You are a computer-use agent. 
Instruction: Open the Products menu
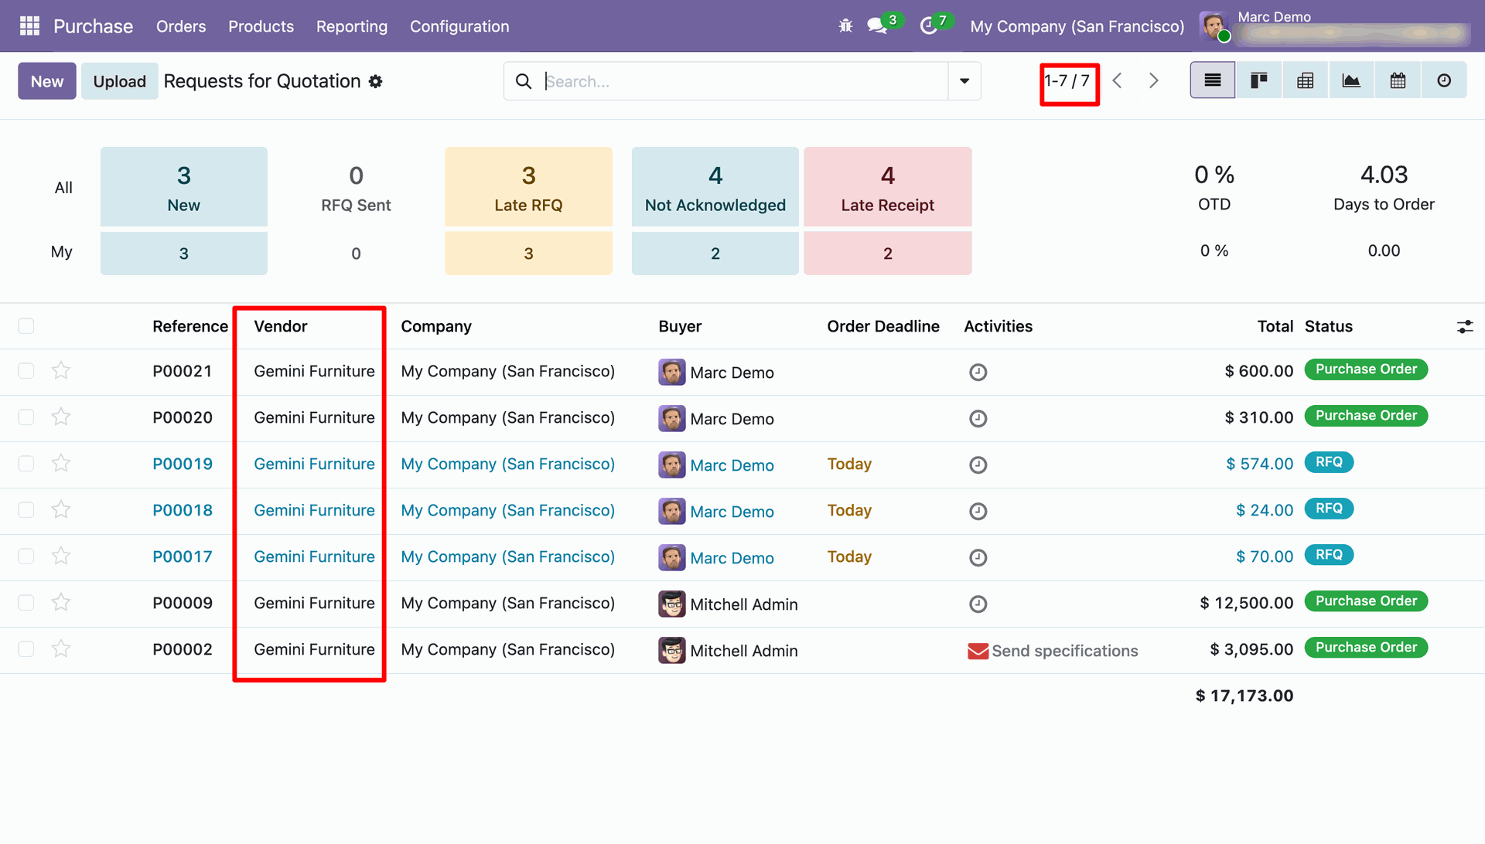click(261, 26)
